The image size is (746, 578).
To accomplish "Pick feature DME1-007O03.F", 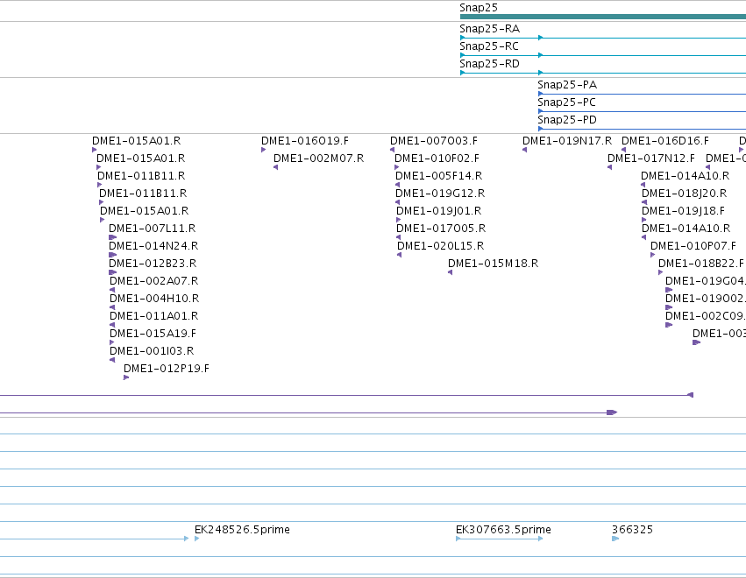I will [x=434, y=141].
